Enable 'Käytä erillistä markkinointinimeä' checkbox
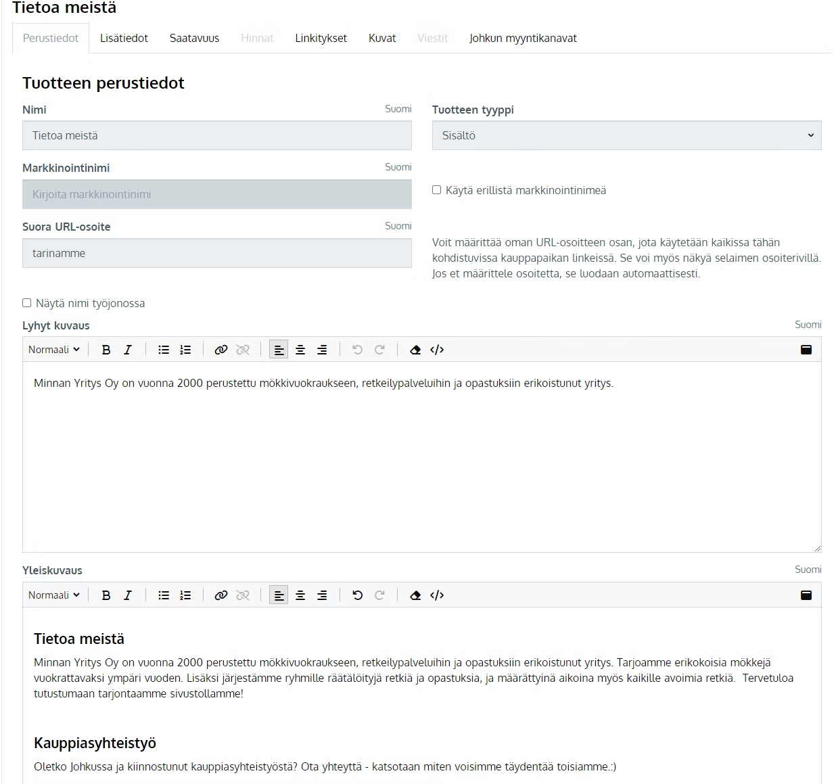 click(x=437, y=190)
